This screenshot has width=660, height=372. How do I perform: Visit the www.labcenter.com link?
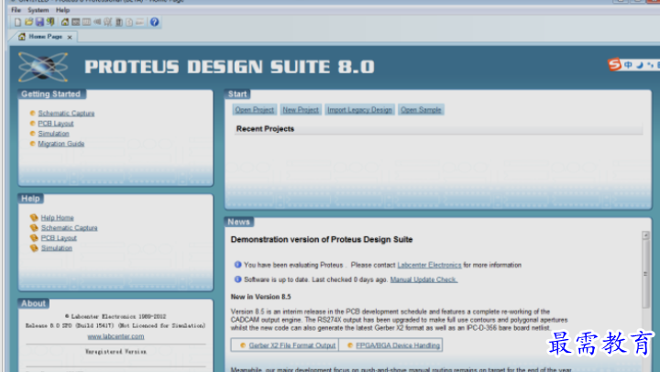115,336
